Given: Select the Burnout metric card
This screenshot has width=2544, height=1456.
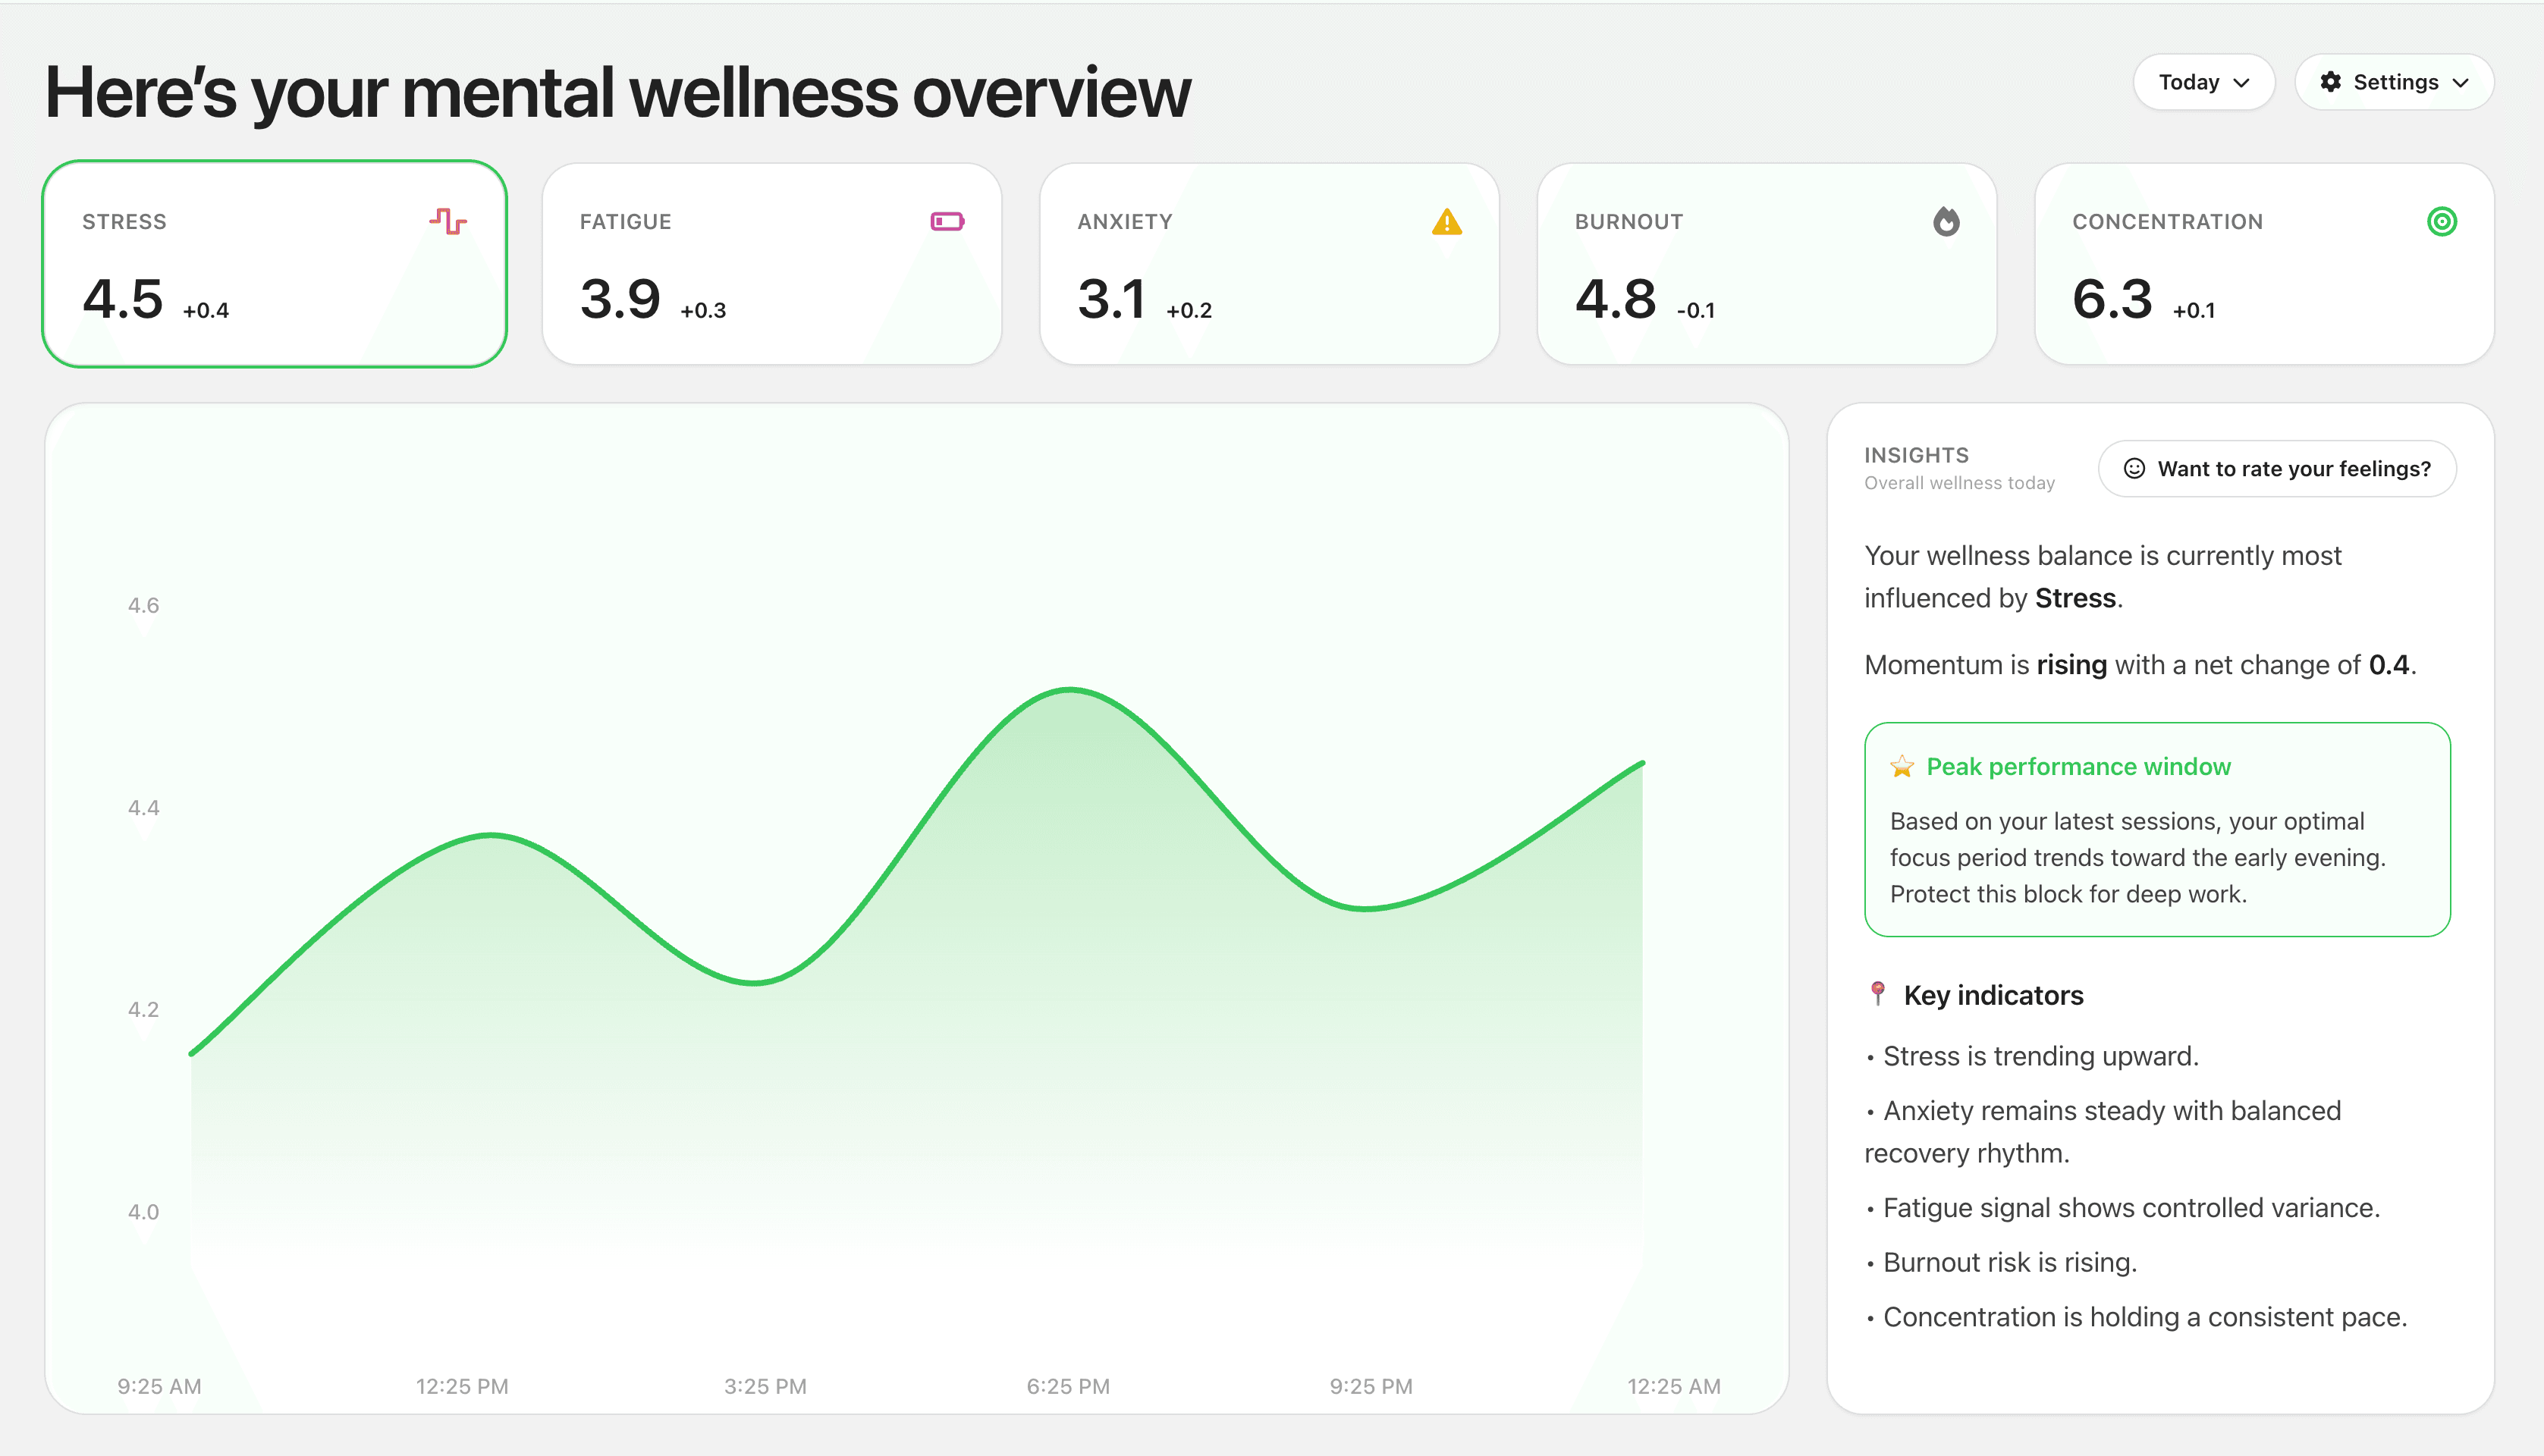Looking at the screenshot, I should [1765, 264].
